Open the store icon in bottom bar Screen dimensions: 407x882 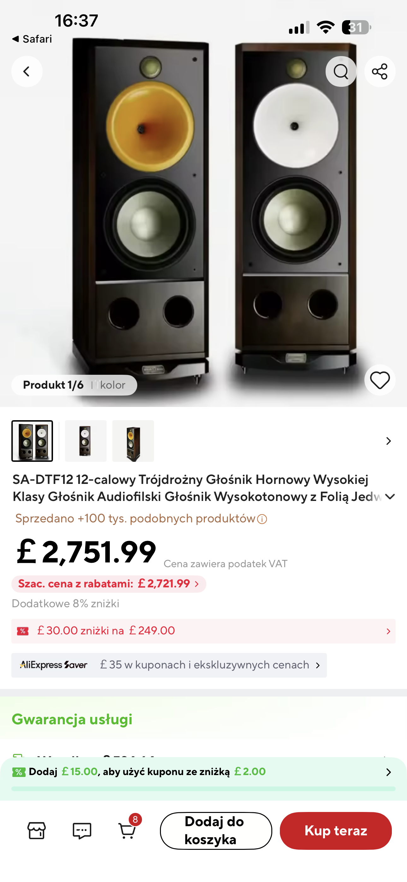point(37,830)
